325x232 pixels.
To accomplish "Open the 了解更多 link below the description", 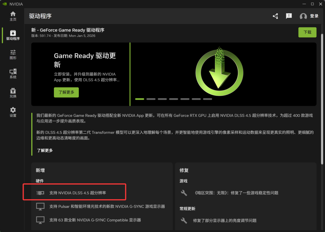I will pos(45,151).
